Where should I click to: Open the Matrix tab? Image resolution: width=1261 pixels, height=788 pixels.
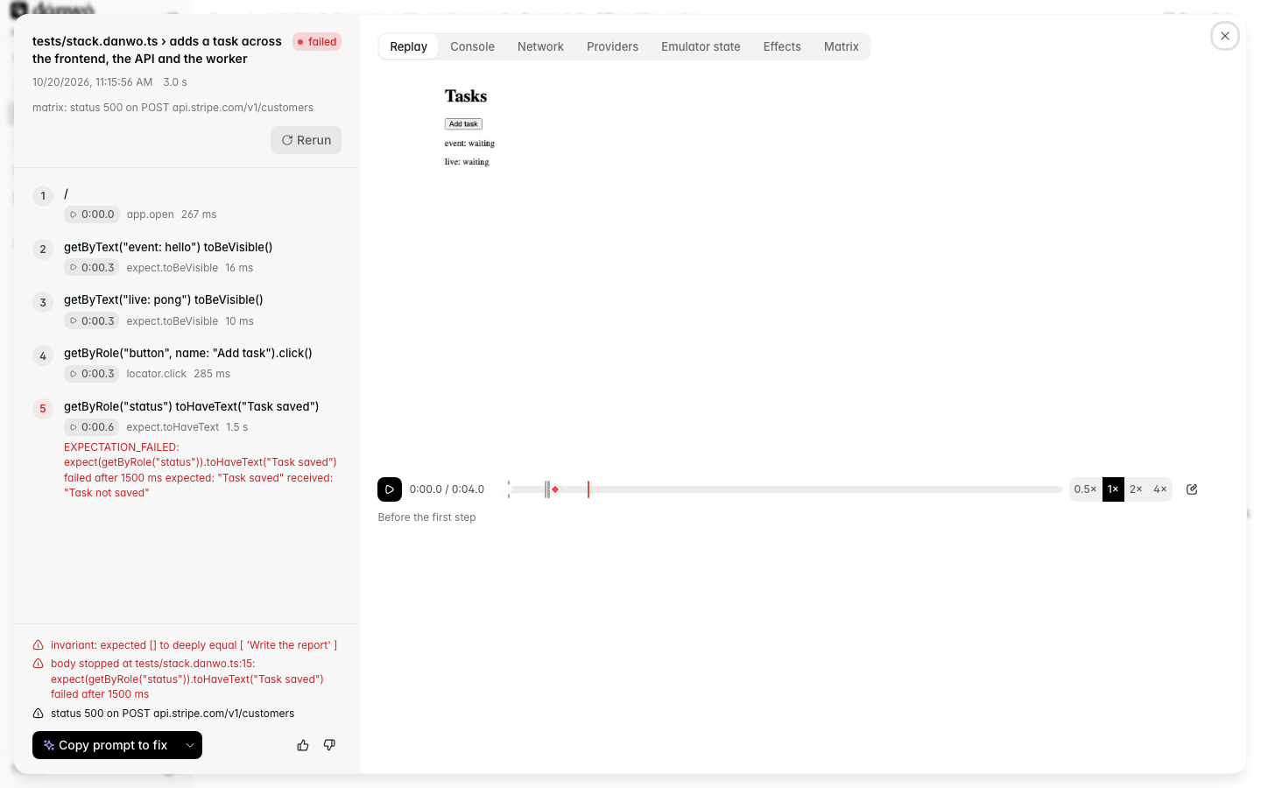tap(842, 46)
